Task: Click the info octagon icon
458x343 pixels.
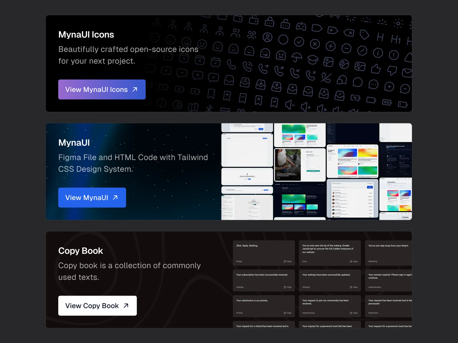Action: (378, 53)
